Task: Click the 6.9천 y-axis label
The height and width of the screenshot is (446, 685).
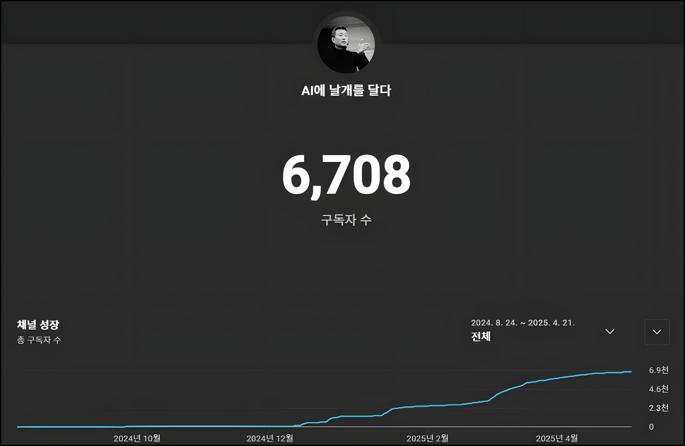Action: tap(659, 370)
